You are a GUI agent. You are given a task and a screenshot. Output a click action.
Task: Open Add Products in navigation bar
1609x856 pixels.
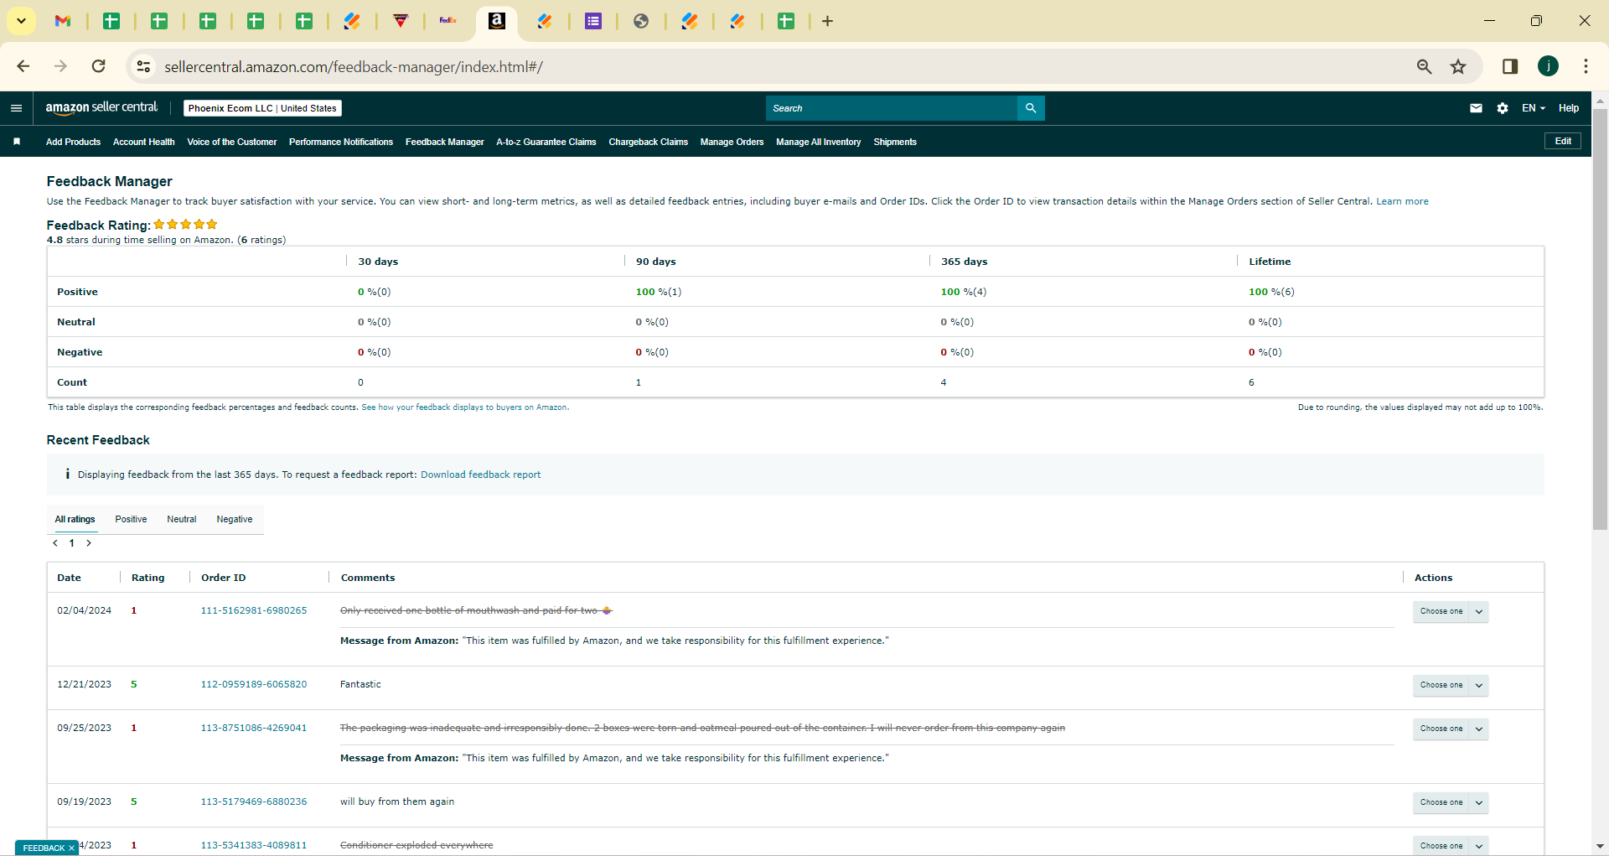pyautogui.click(x=73, y=142)
